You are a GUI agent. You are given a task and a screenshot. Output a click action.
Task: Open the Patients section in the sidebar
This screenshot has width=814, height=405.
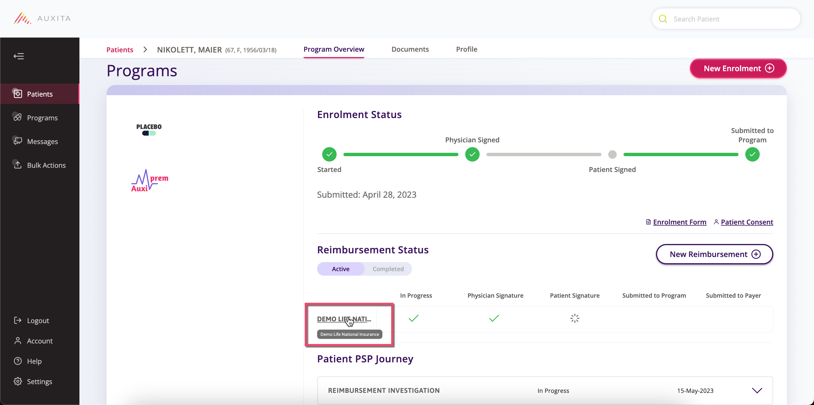pyautogui.click(x=40, y=94)
